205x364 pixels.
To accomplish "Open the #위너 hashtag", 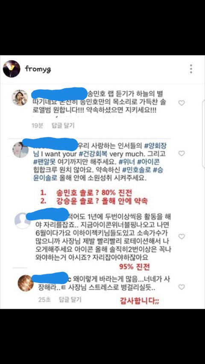I will click(126, 162).
